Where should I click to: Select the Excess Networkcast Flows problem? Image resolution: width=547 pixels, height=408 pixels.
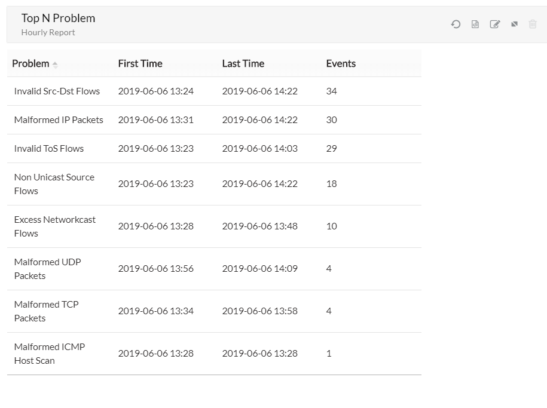coord(54,226)
